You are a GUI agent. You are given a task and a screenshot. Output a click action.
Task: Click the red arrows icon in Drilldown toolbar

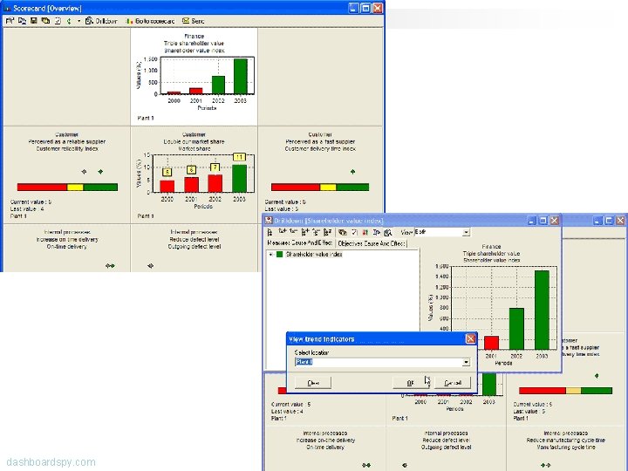click(365, 232)
